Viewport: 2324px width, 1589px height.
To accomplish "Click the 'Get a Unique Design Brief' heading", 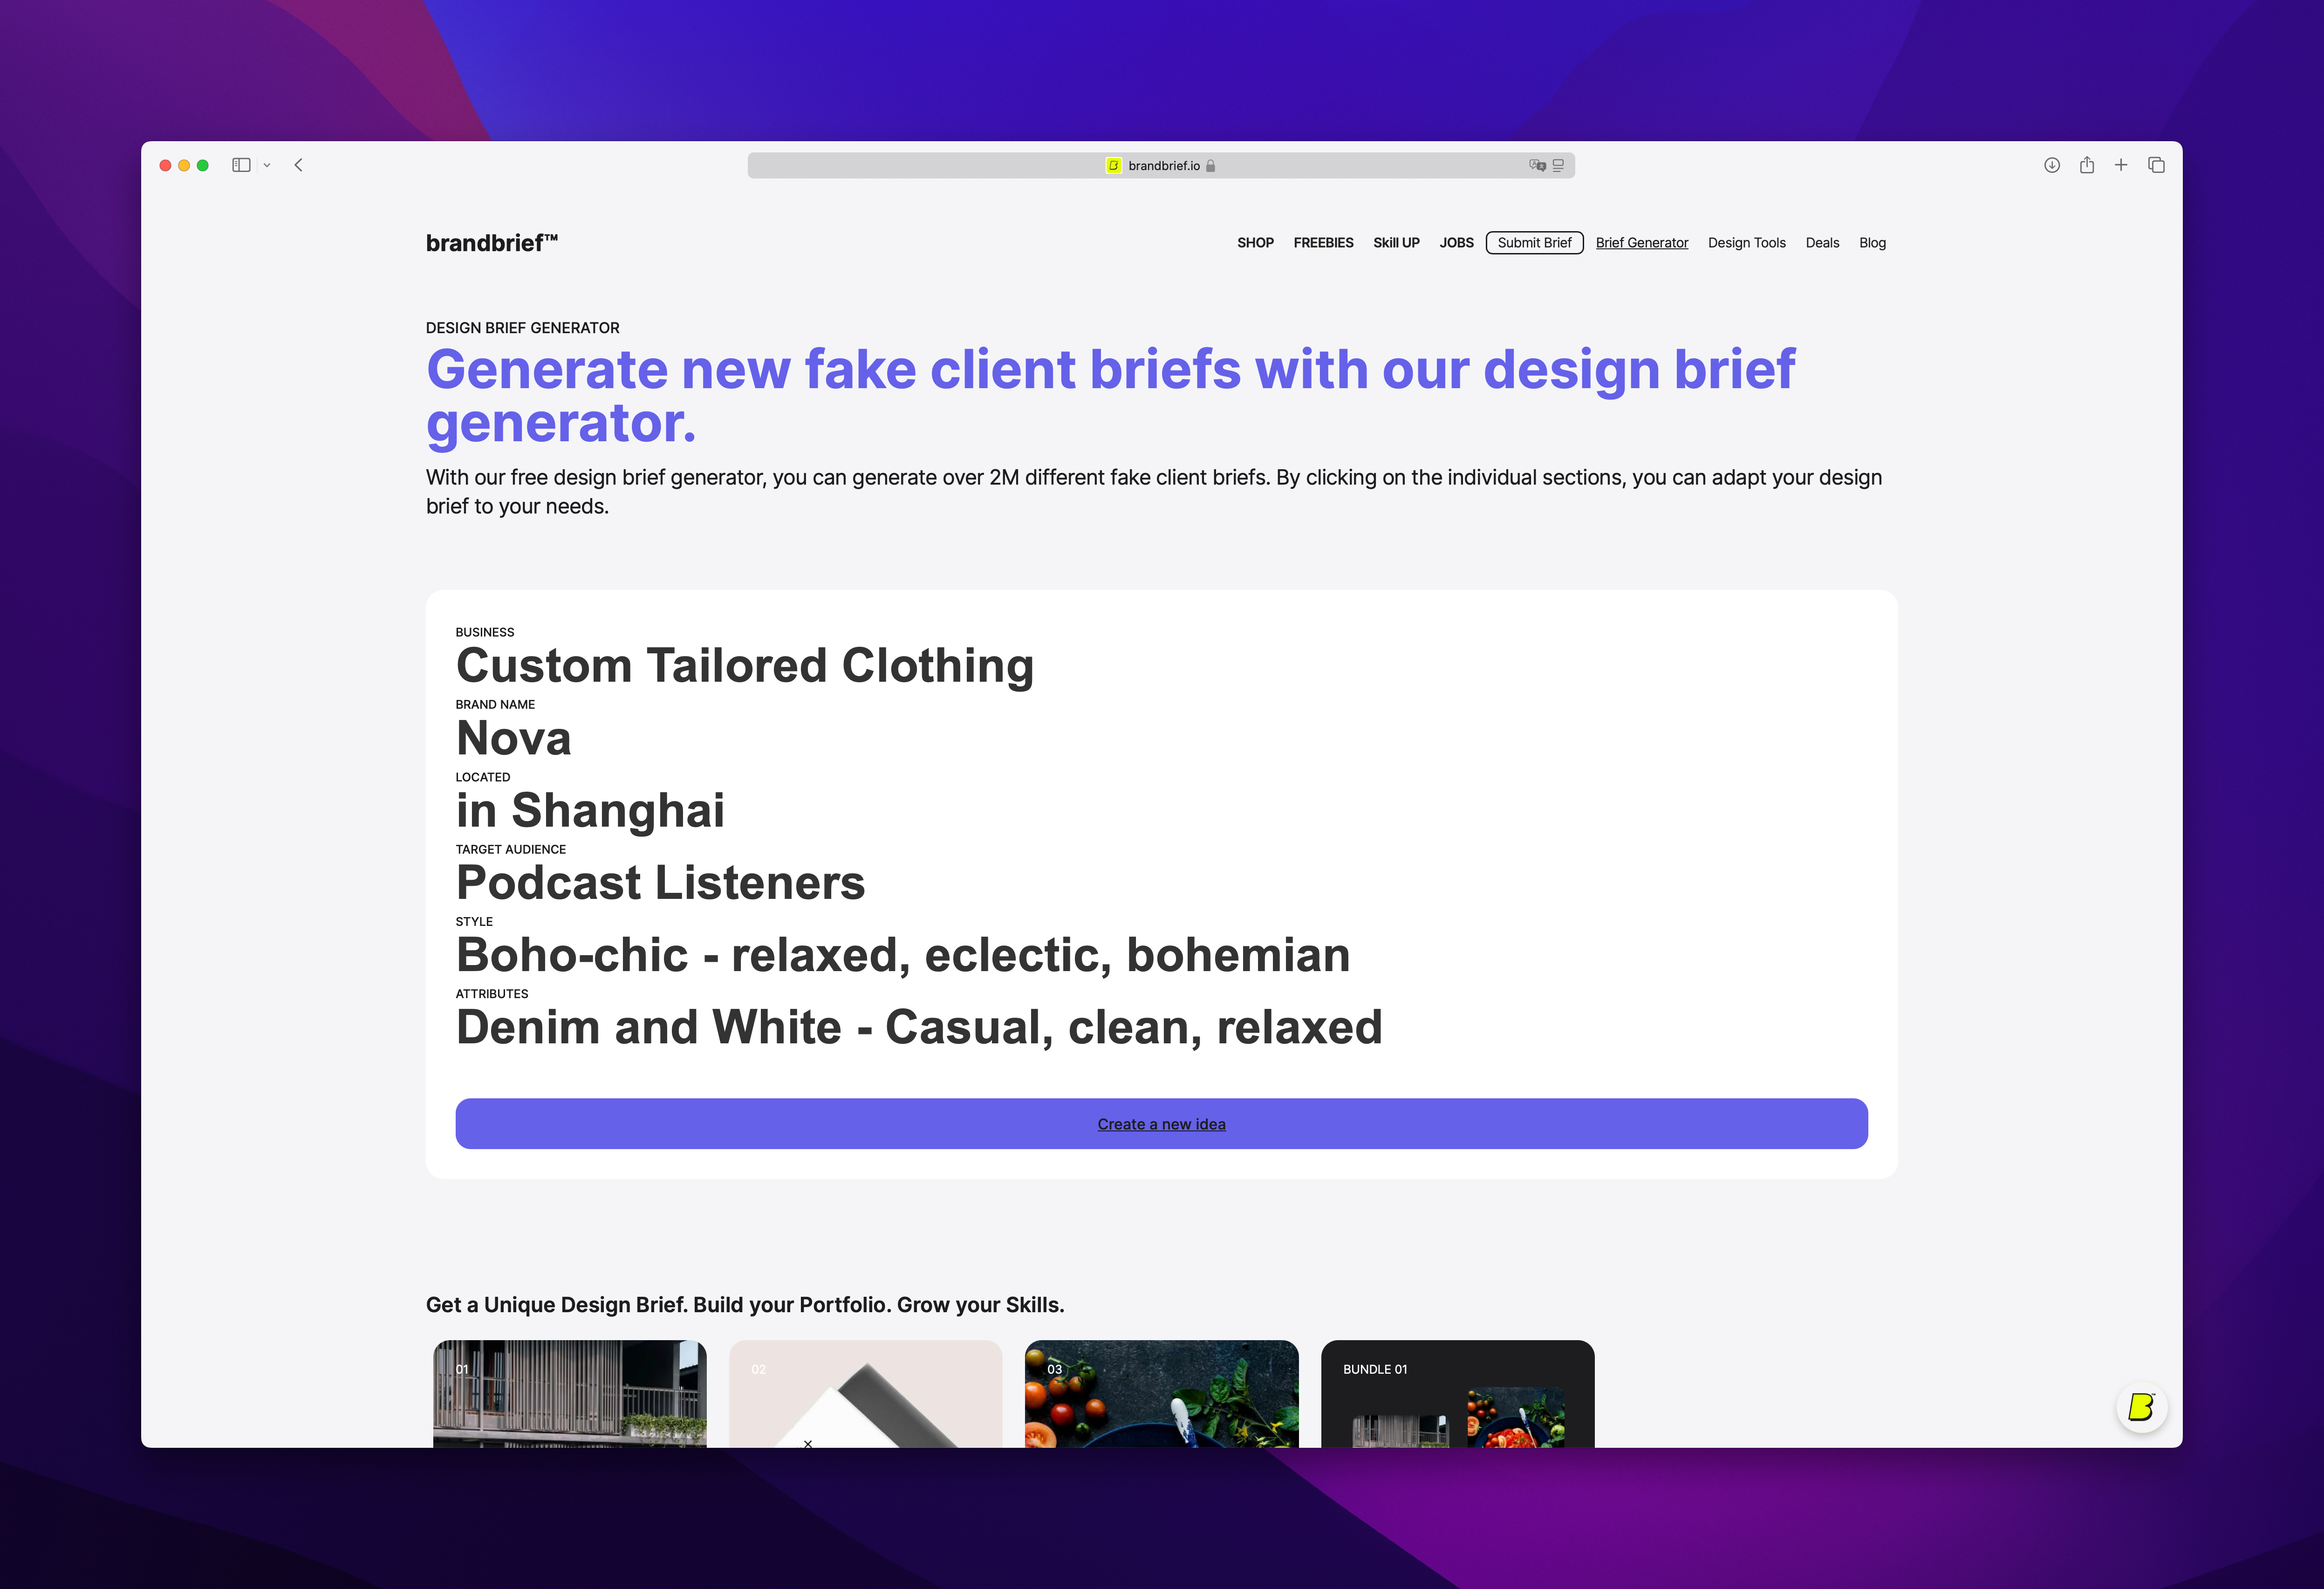I will pos(744,1305).
